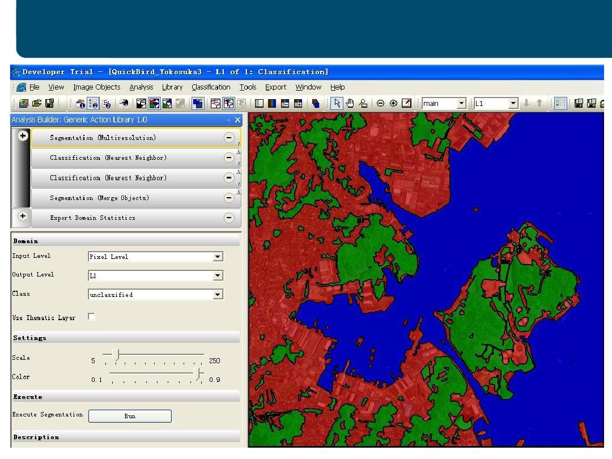Open the Analysis menu
The height and width of the screenshot is (459, 612).
tap(141, 87)
